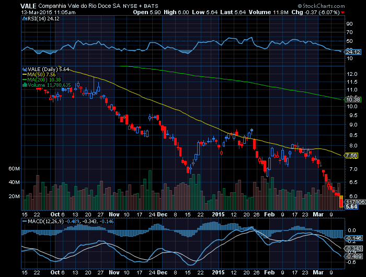366x277 pixels.
Task: Click the green 10.38 MA(200) price tag
Action: click(353, 100)
